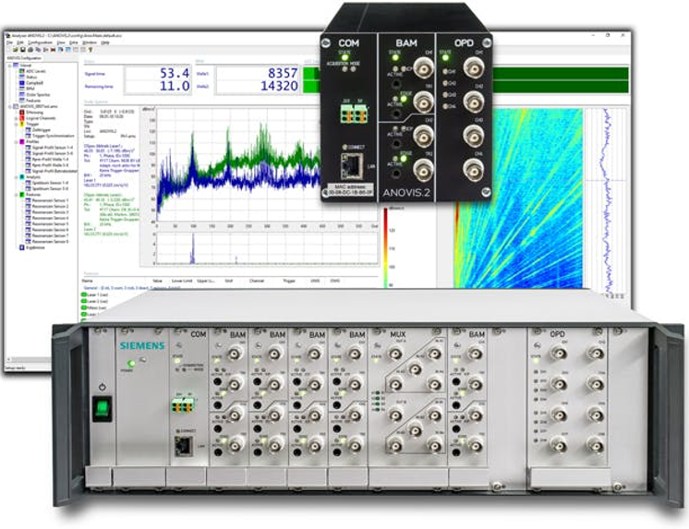Screen dimensions: 689x529
Task: Select the Campbell viewer item
Action: (34, 82)
